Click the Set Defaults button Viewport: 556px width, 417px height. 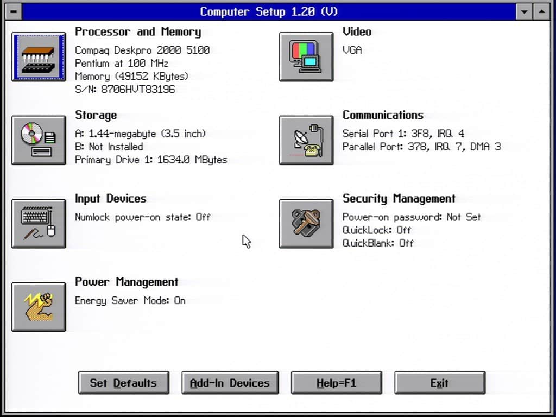tap(124, 383)
